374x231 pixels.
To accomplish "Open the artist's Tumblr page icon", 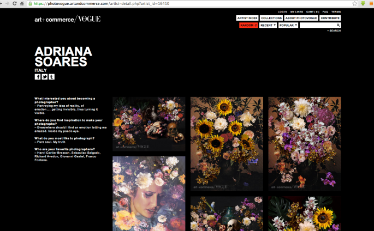I will point(51,77).
